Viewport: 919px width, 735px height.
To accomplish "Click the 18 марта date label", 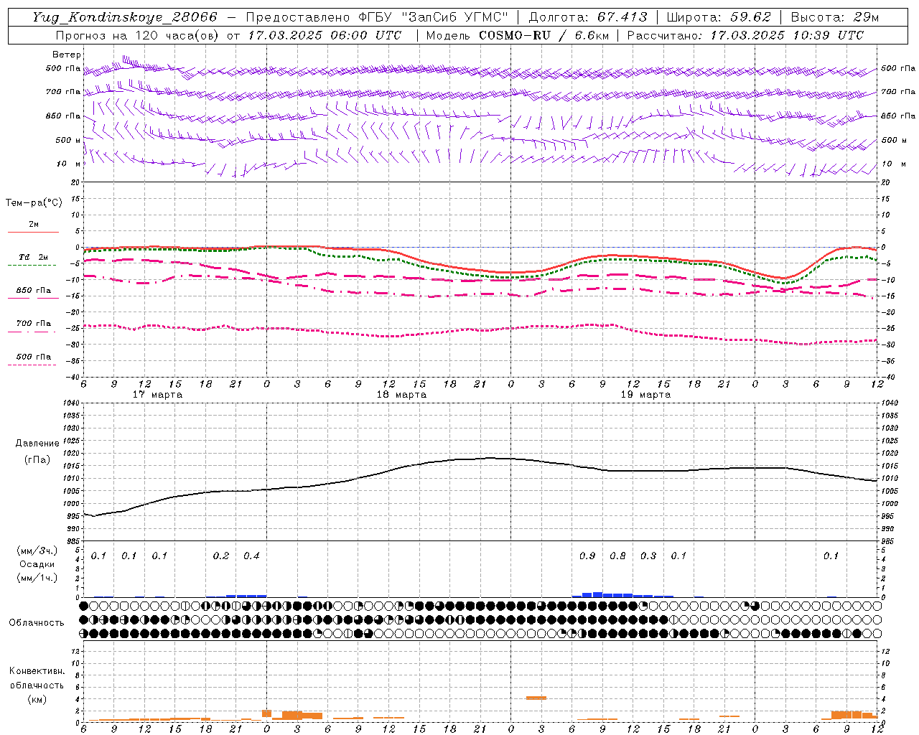I will pyautogui.click(x=402, y=395).
